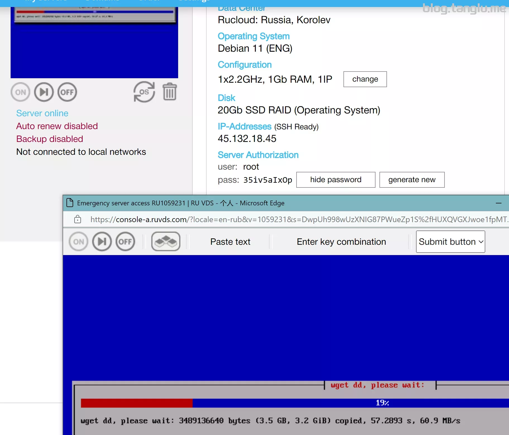This screenshot has width=509, height=435.
Task: Click the trash icon to delete server
Action: point(170,92)
